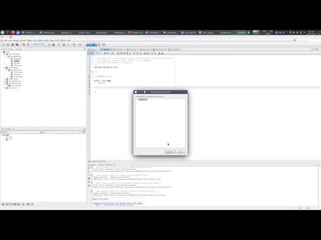Open the Members dropdown in Navigator
This screenshot has width=321, height=240.
pos(42,132)
